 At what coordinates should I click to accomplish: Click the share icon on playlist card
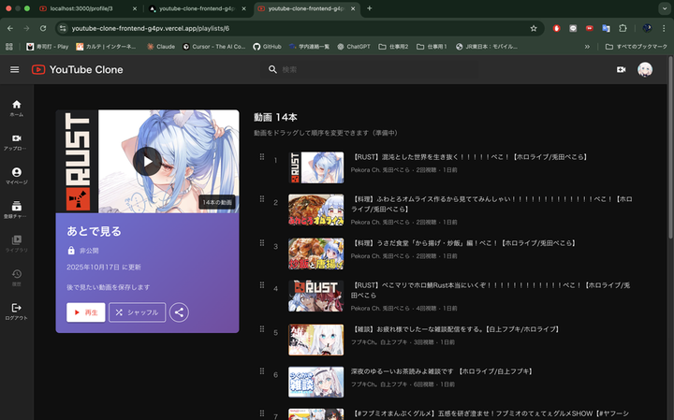point(179,312)
